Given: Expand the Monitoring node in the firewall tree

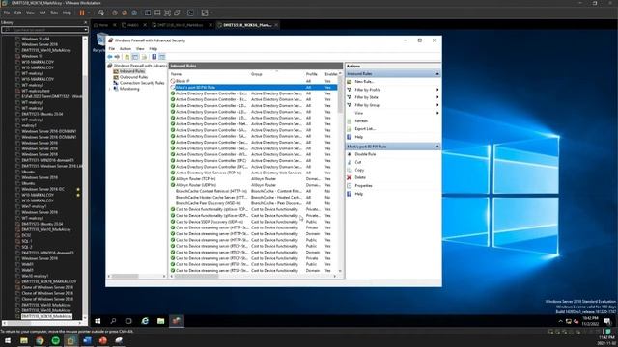Looking at the screenshot, I should pos(110,89).
